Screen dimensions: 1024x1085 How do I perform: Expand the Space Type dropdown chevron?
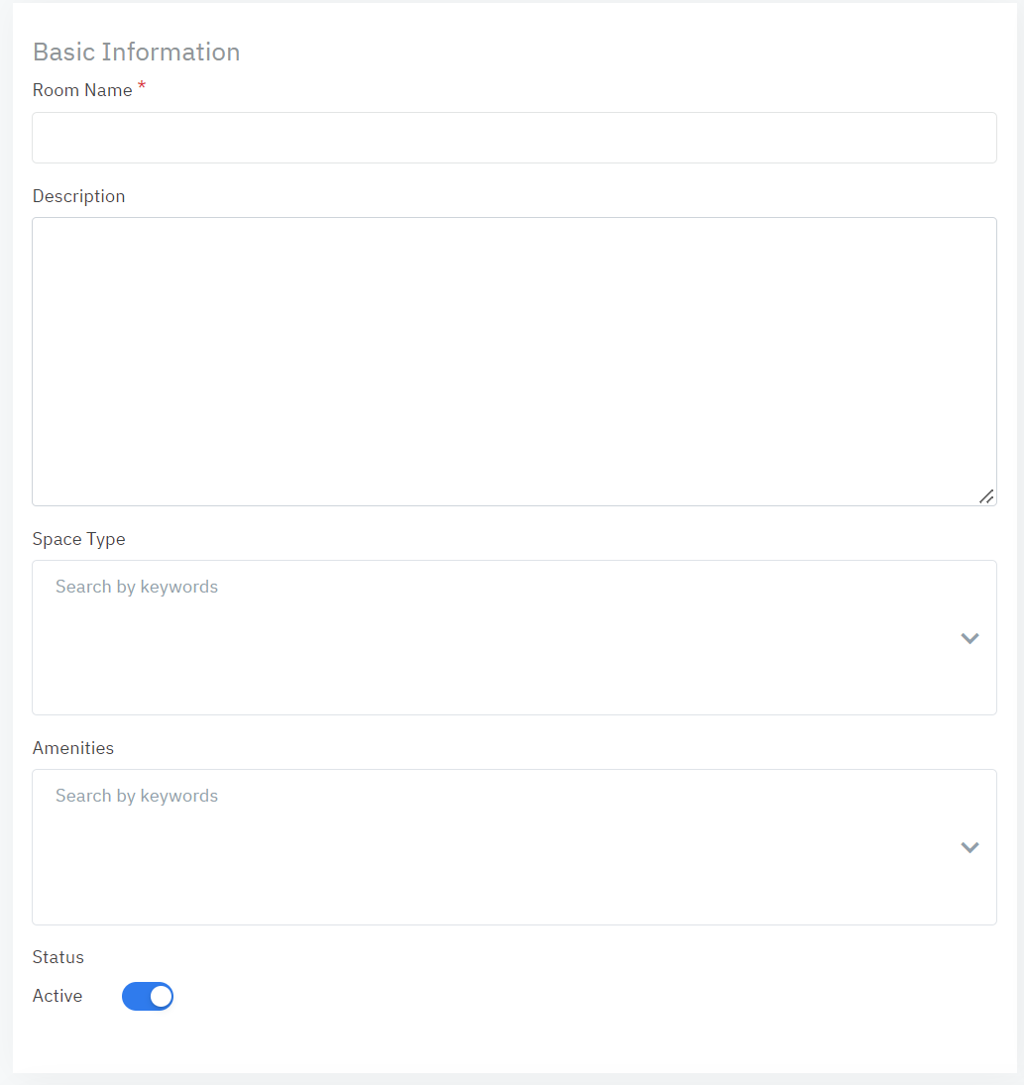pyautogui.click(x=969, y=638)
